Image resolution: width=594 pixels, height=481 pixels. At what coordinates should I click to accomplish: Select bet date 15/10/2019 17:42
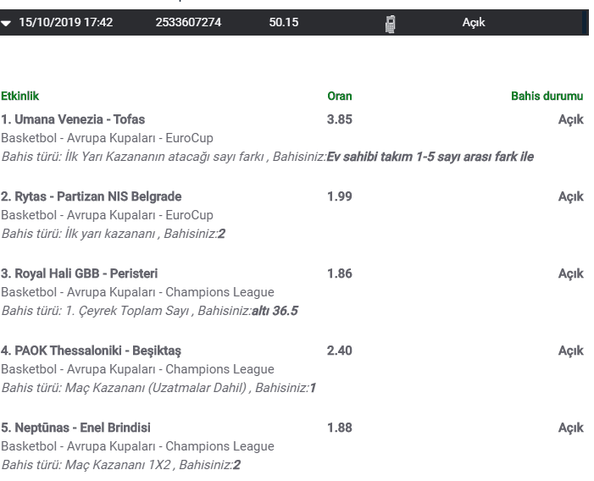tap(66, 22)
